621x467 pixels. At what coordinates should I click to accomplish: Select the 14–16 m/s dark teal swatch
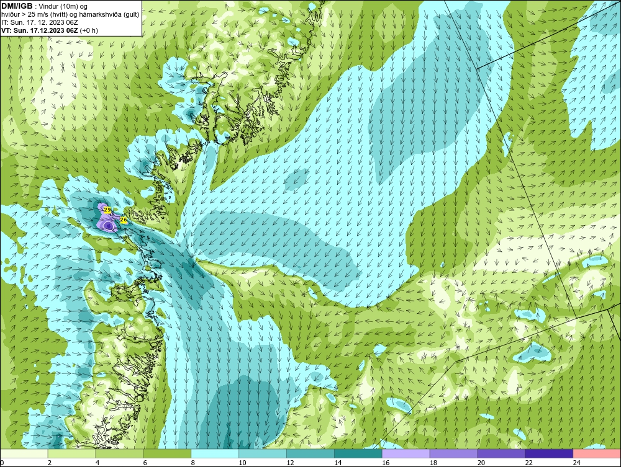358,453
